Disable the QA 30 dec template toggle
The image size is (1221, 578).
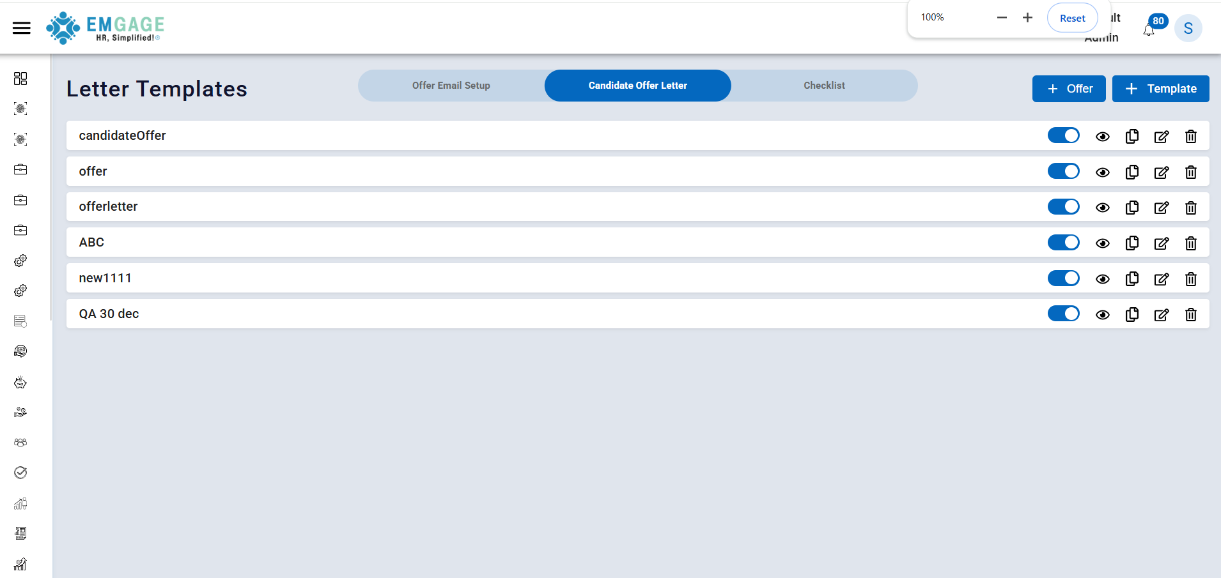coord(1063,314)
